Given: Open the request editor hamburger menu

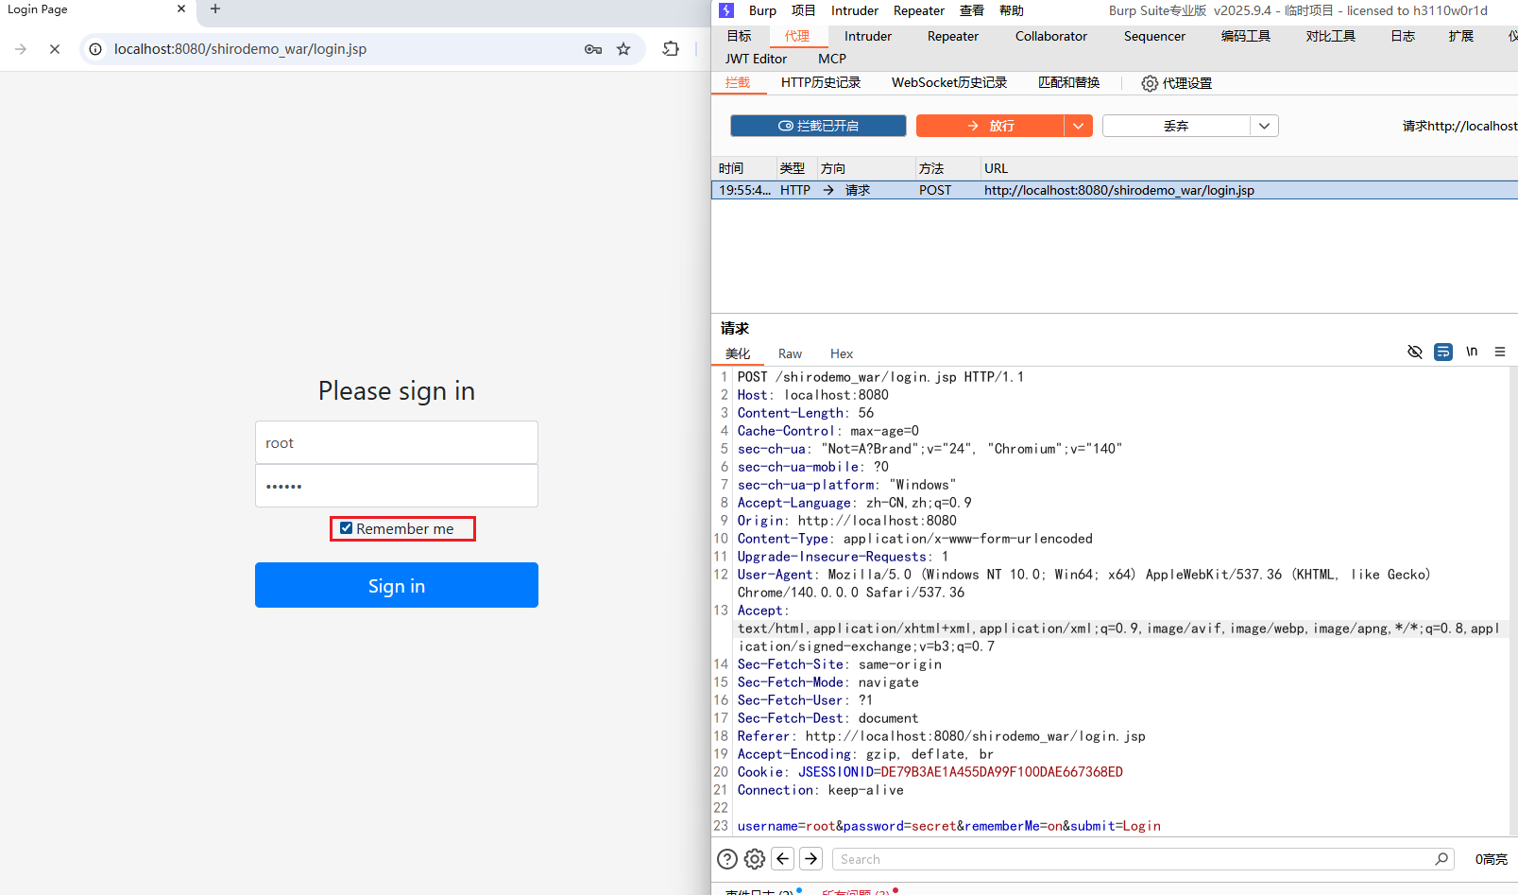Looking at the screenshot, I should tap(1499, 352).
